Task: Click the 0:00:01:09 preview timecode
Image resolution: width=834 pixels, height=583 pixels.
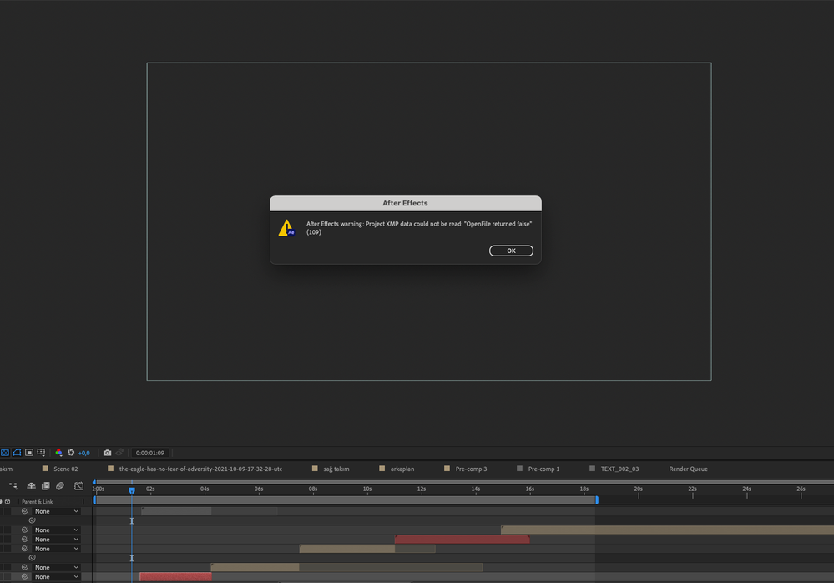Action: pyautogui.click(x=150, y=454)
